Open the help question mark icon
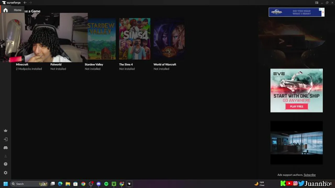 pyautogui.click(x=5, y=164)
